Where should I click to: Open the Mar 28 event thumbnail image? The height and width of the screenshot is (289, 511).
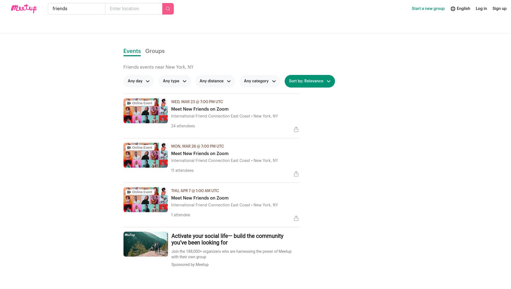[x=145, y=155]
